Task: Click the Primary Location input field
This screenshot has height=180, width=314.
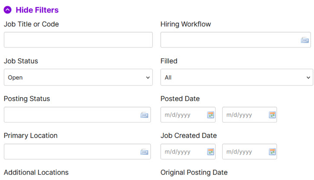Action: [x=77, y=152]
